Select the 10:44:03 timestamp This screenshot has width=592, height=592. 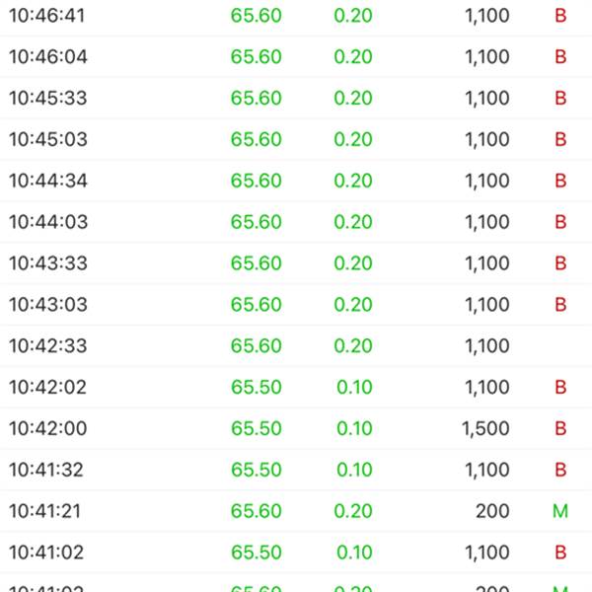click(48, 222)
